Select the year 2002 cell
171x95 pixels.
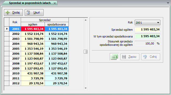(x=15, y=34)
